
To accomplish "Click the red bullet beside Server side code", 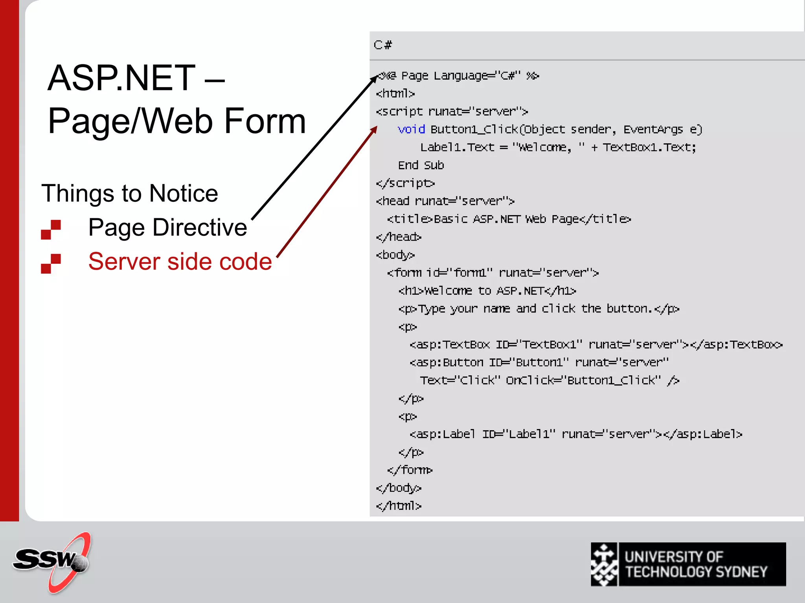I will [x=51, y=263].
